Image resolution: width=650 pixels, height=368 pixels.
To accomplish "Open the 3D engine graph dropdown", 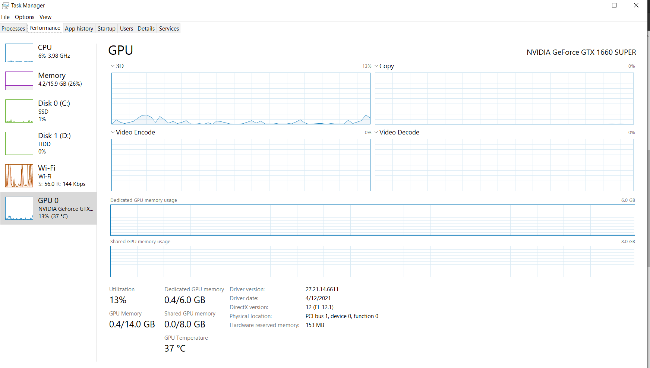I will point(113,66).
